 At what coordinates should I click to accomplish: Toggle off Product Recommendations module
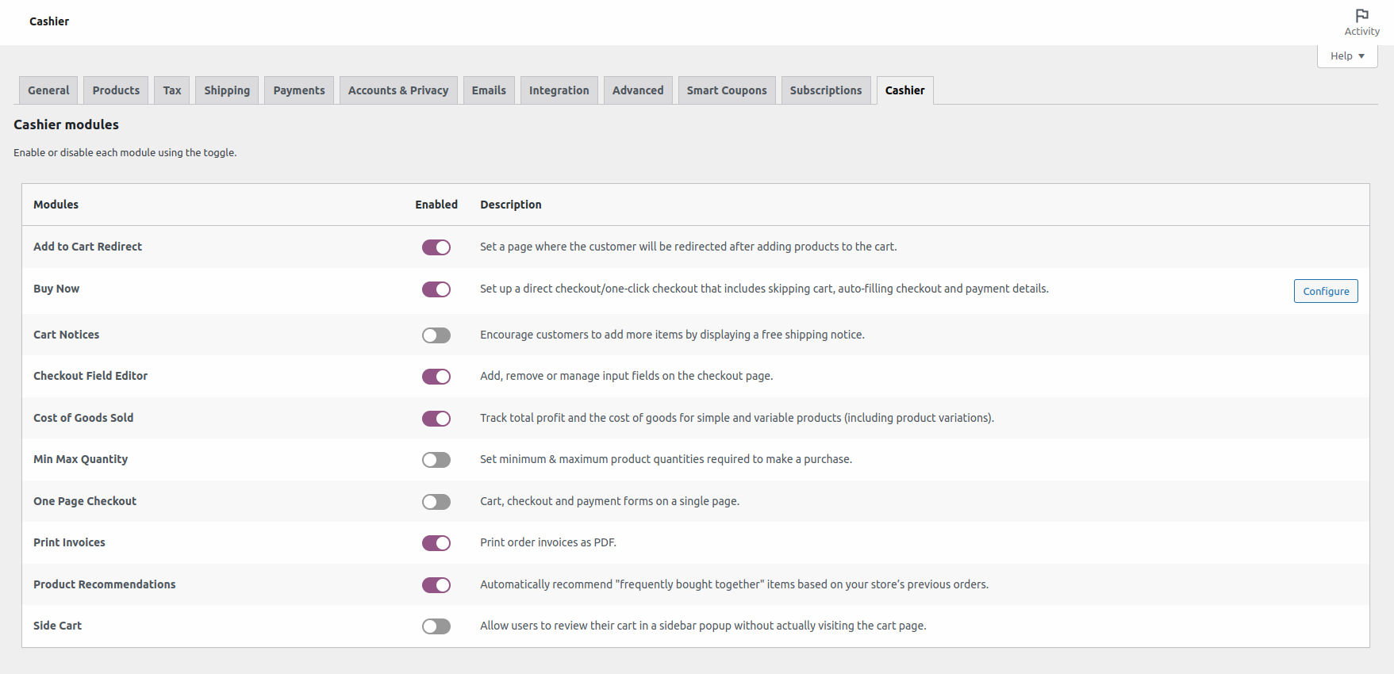click(x=436, y=585)
